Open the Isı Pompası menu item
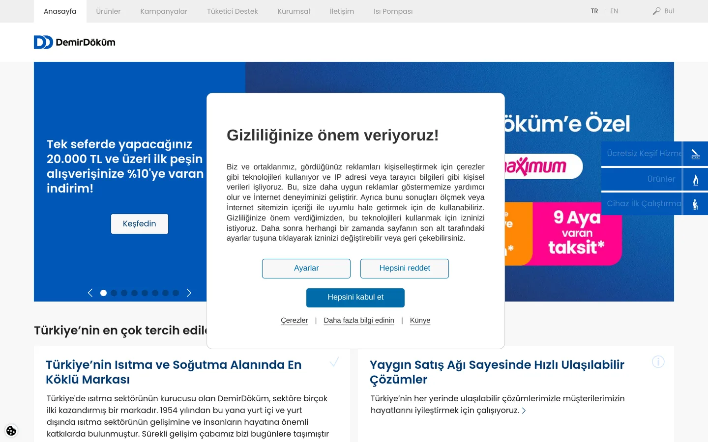The width and height of the screenshot is (708, 442). (x=393, y=11)
